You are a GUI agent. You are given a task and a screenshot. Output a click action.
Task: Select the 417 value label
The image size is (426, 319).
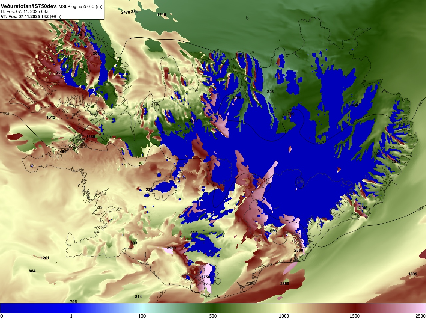(x=194, y=232)
